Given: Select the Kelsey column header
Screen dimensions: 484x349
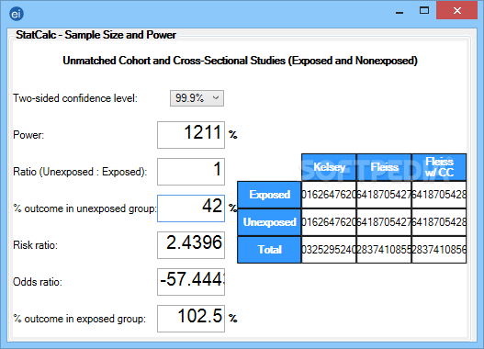Looking at the screenshot, I should tap(329, 167).
